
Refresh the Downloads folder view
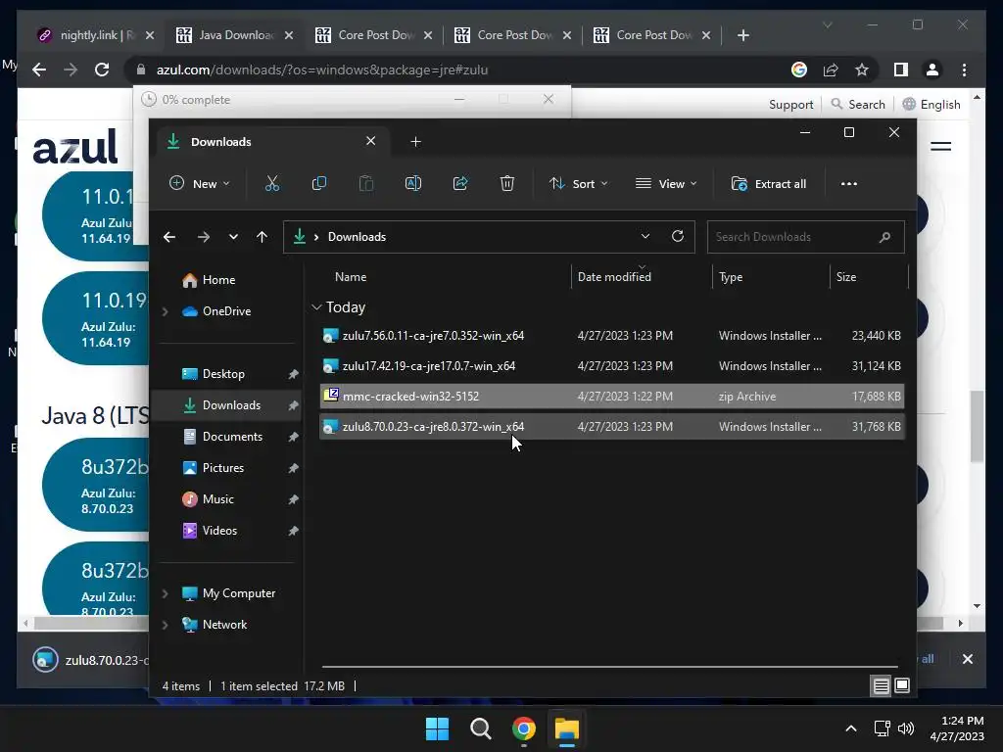point(678,236)
